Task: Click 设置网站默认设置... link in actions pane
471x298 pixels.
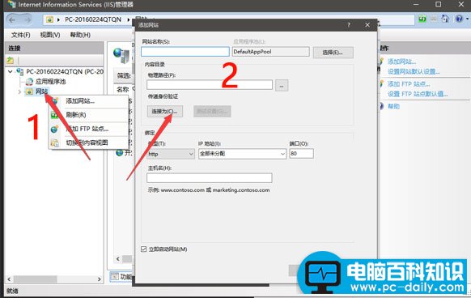Action: (x=414, y=71)
